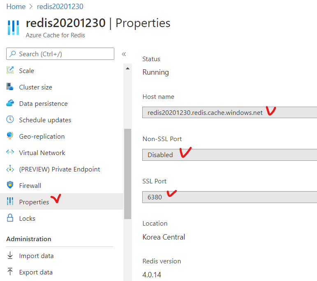The height and width of the screenshot is (281, 317).
Task: Click the Firewall shield icon
Action: 10,185
